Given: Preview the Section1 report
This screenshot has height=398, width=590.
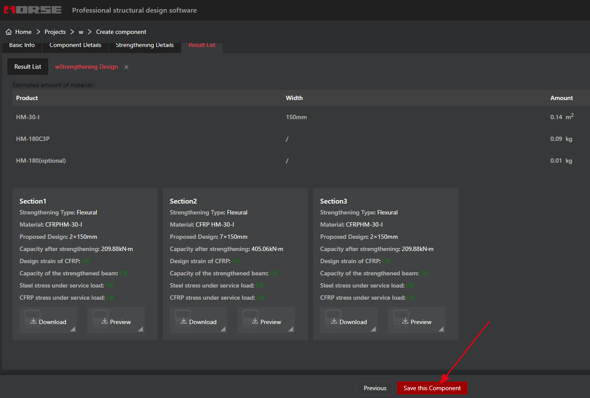Looking at the screenshot, I should 116,321.
